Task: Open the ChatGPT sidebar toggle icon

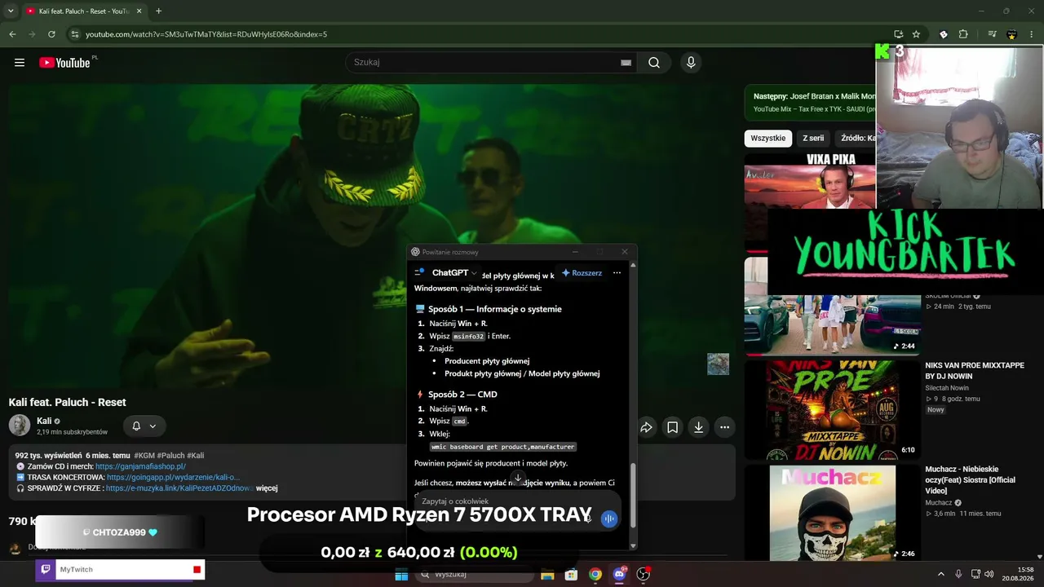Action: [419, 272]
